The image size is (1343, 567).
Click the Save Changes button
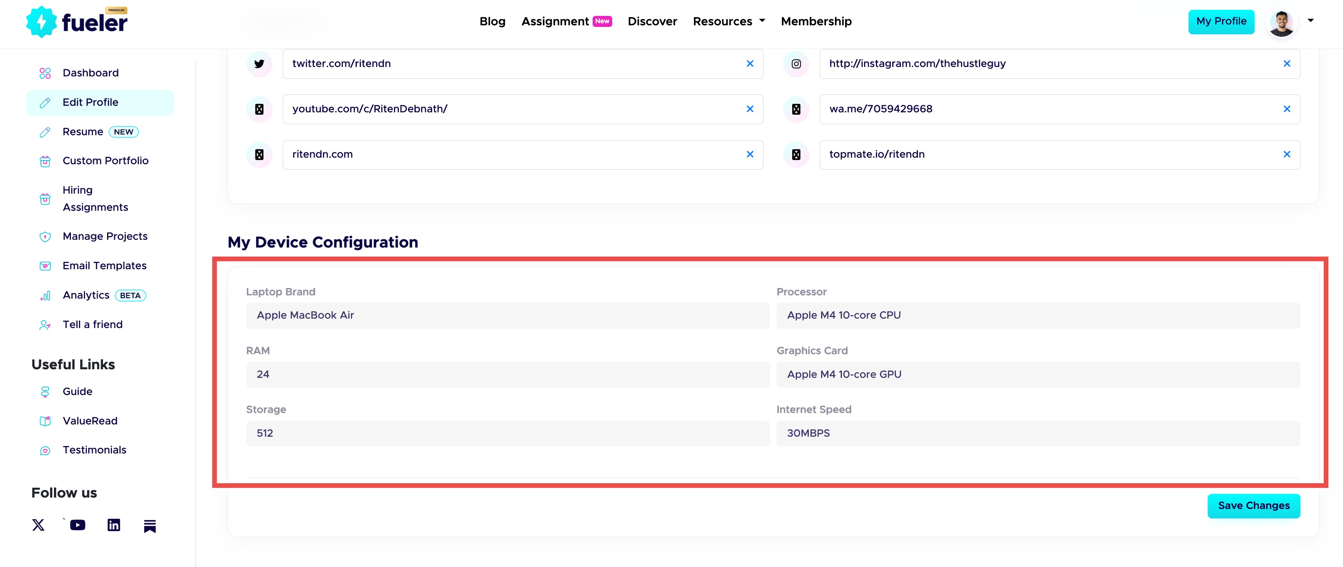pos(1254,506)
